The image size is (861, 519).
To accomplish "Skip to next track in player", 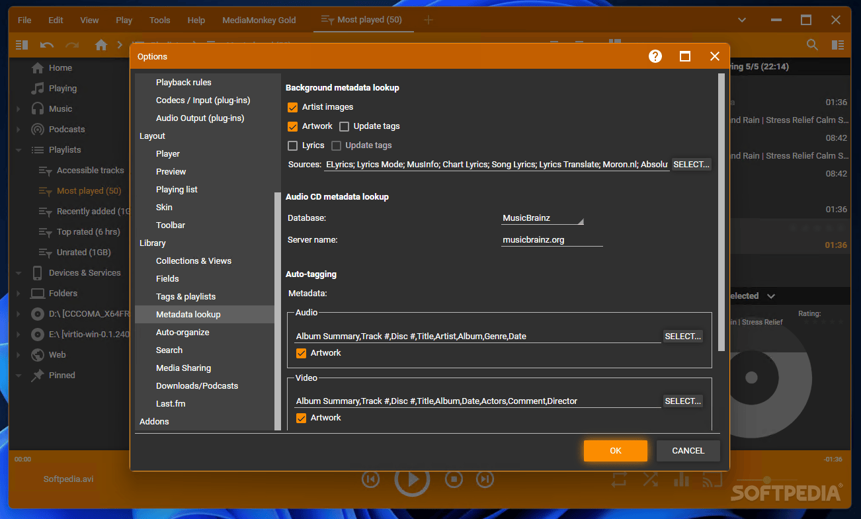I will coord(485,479).
